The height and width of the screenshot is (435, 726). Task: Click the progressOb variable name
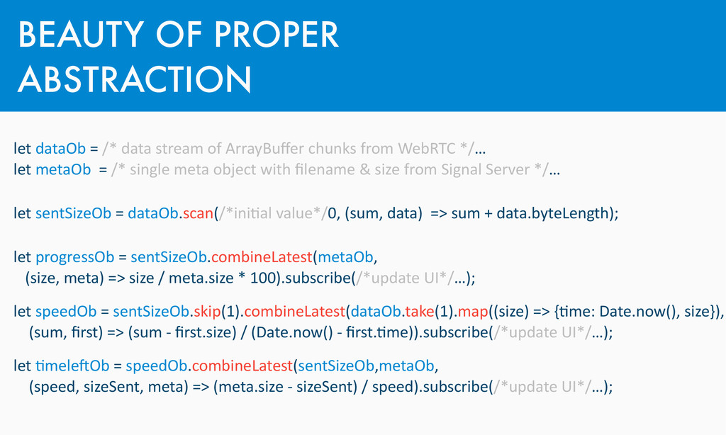(x=74, y=257)
